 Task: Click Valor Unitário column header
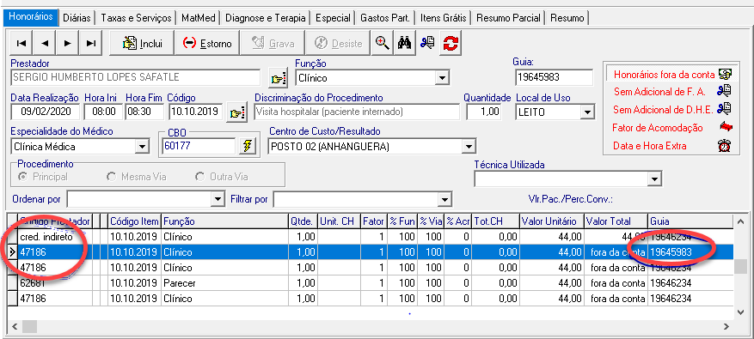(552, 221)
